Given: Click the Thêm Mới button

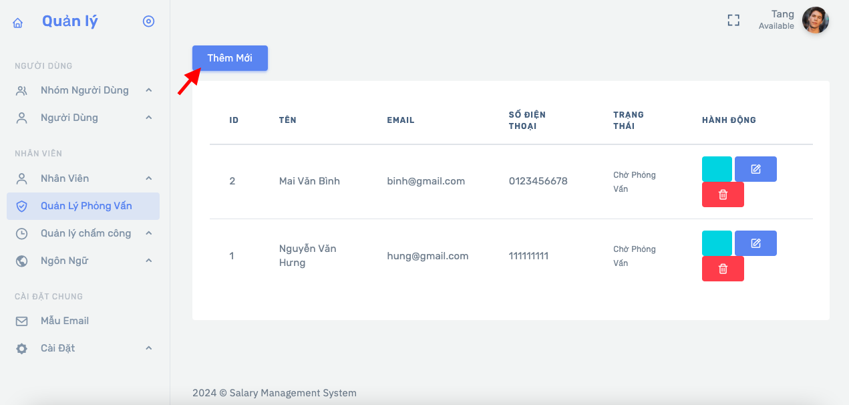Looking at the screenshot, I should point(230,58).
